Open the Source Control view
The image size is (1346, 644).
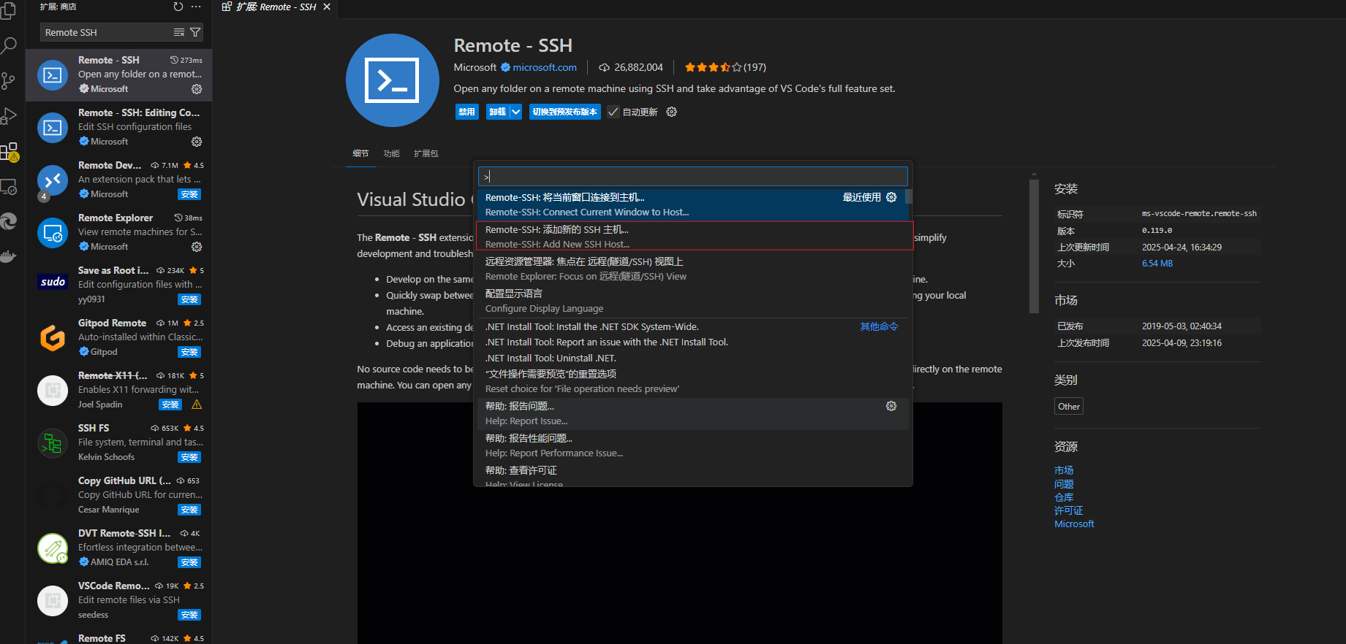click(9, 80)
